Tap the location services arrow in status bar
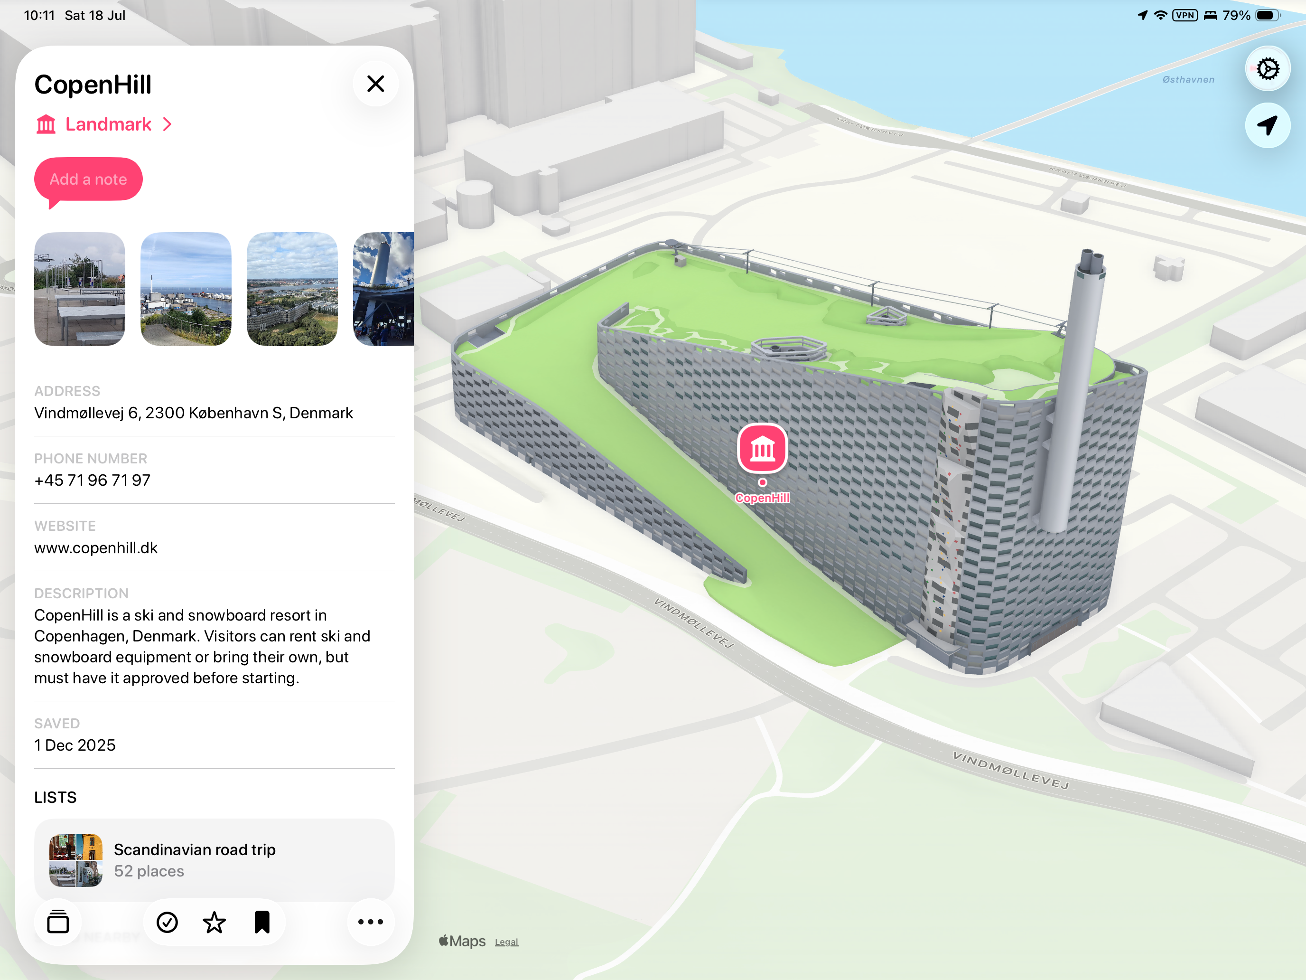 coord(1143,15)
